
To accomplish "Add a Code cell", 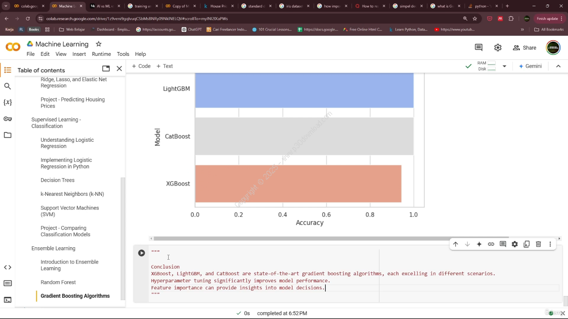I will coord(141,66).
